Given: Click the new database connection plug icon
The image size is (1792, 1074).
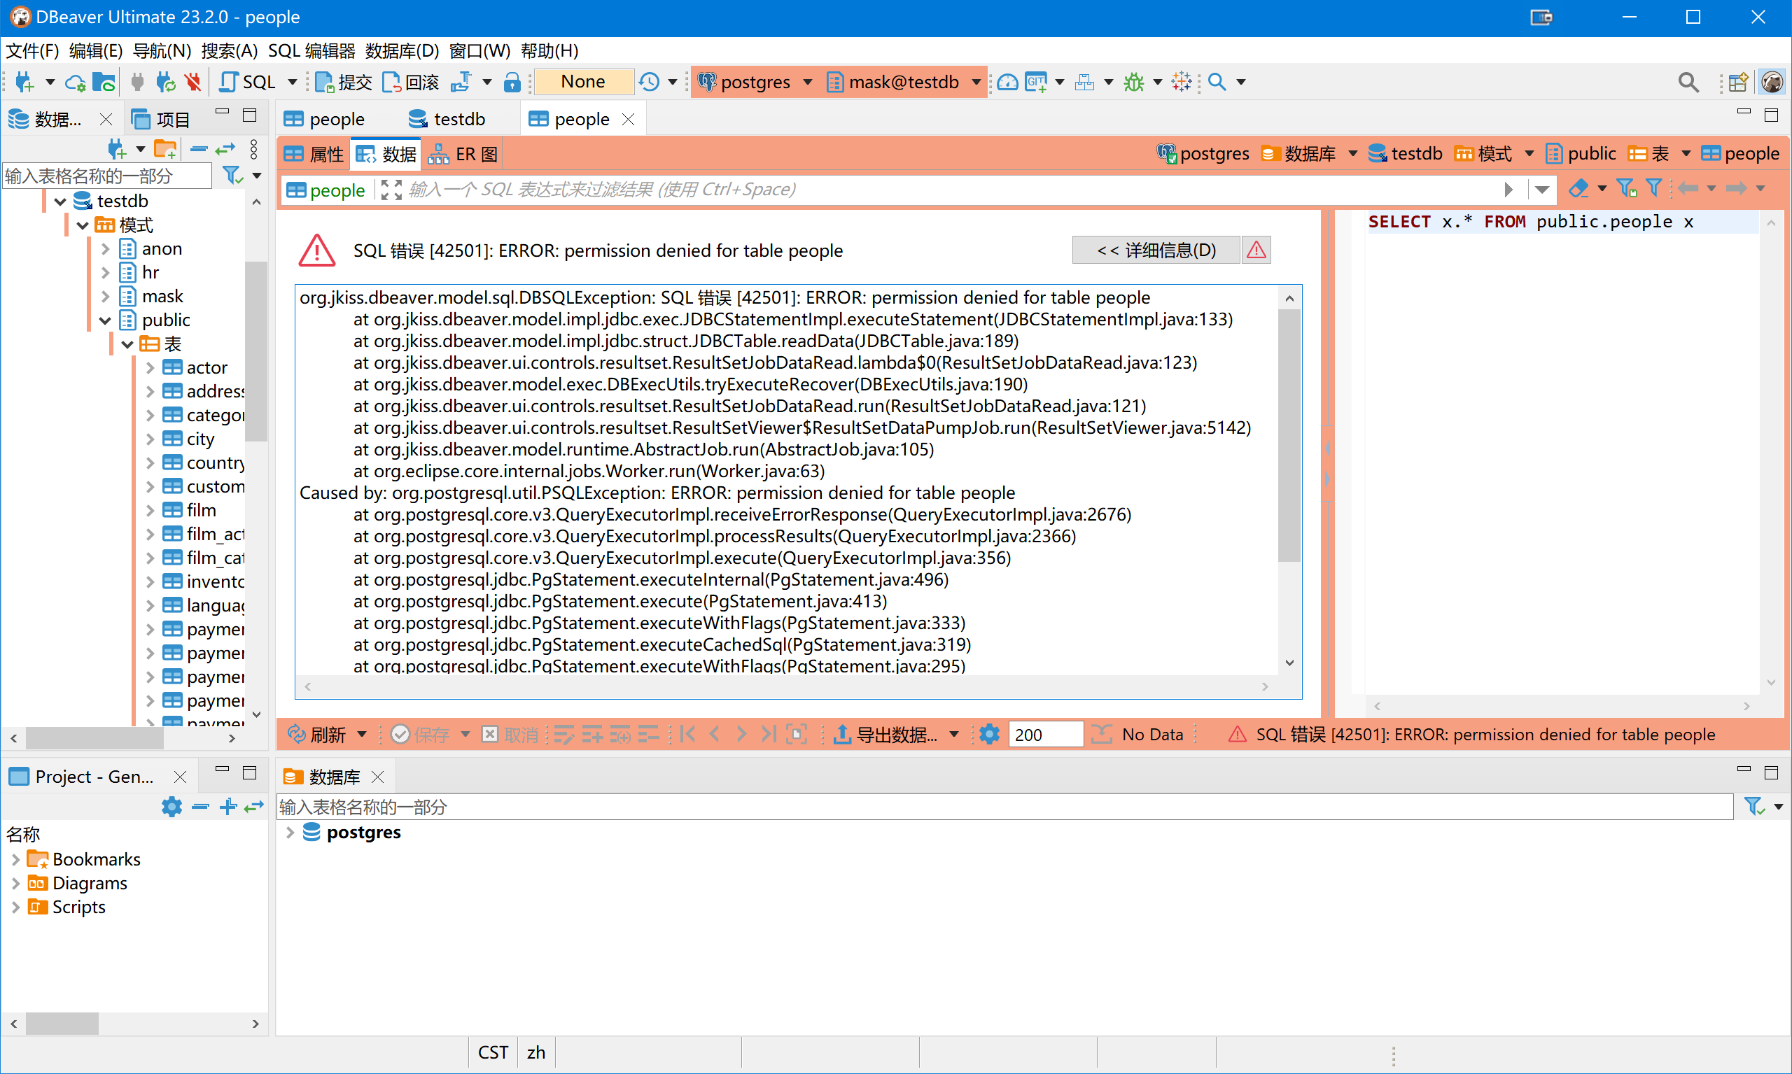Looking at the screenshot, I should click(x=24, y=82).
